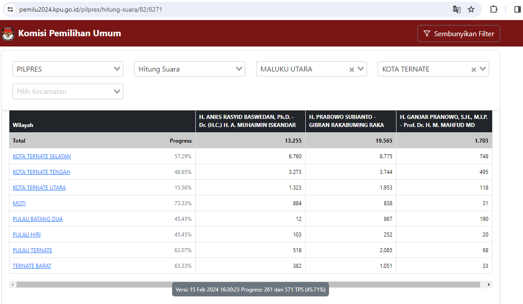This screenshot has height=304, width=523.
Task: Click the Komisi Pemilihan Umum title
Action: point(69,34)
